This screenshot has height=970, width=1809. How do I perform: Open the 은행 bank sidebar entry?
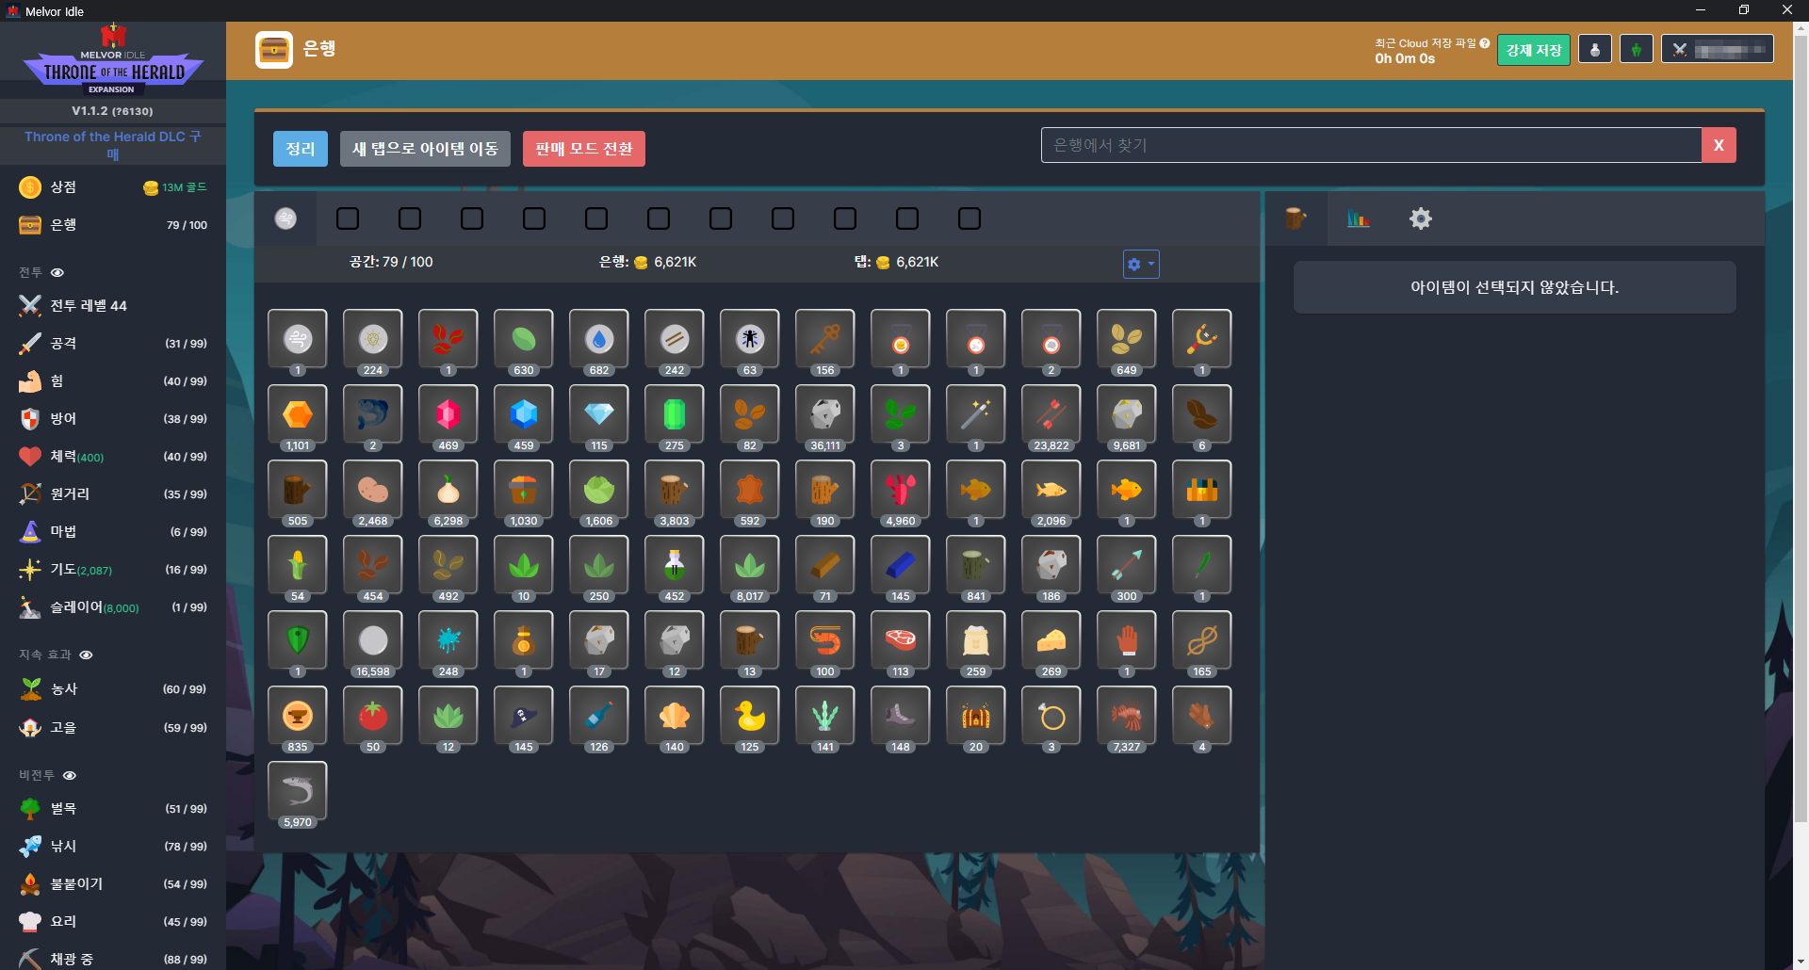click(113, 225)
